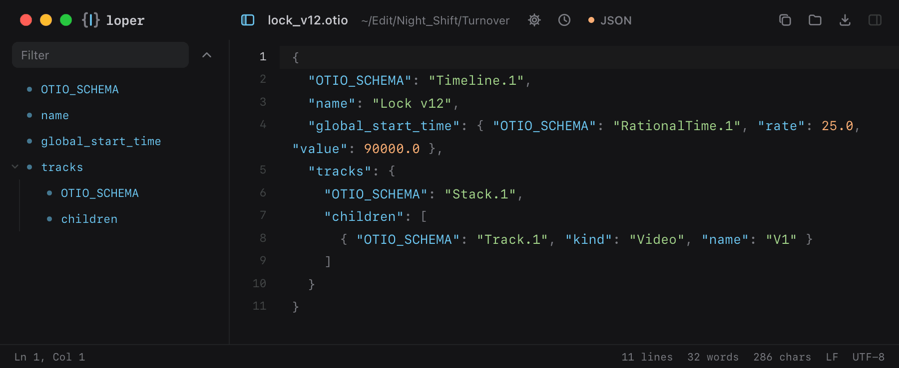Collapse outline with the chevron beside Filter

point(207,55)
